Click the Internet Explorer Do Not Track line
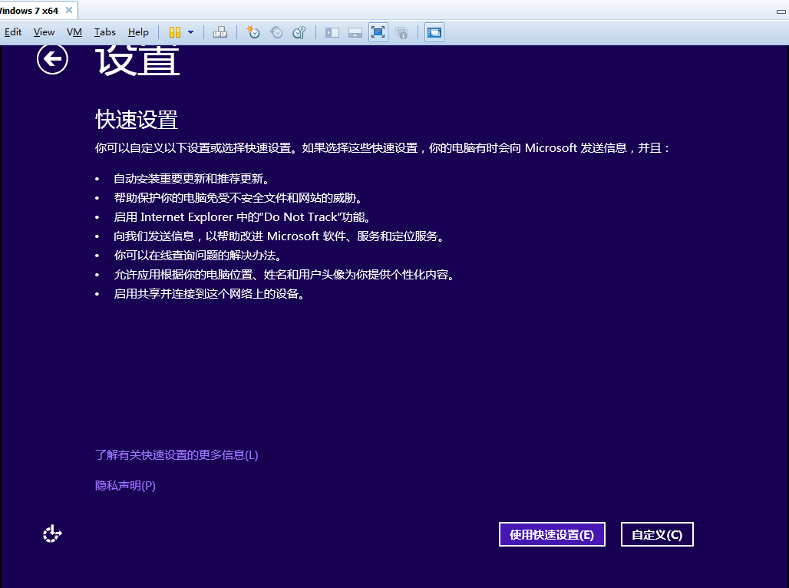789x588 pixels. tap(242, 217)
